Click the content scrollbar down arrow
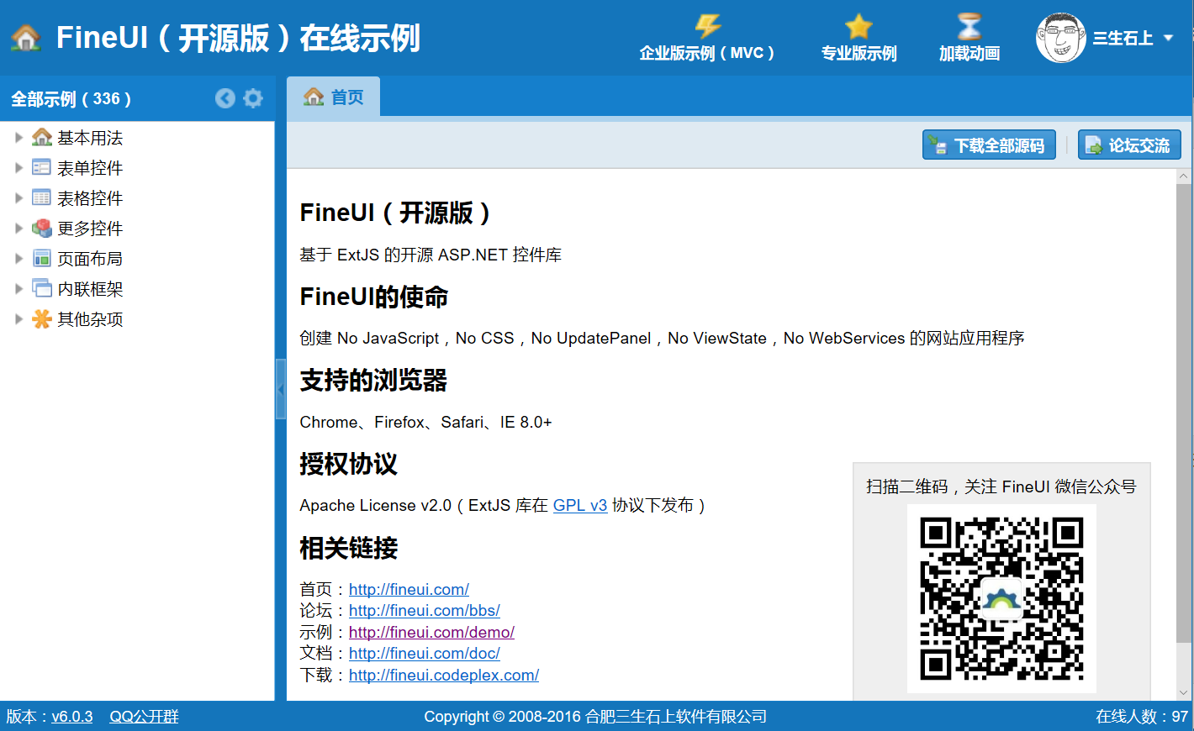The width and height of the screenshot is (1194, 731). click(x=1184, y=693)
